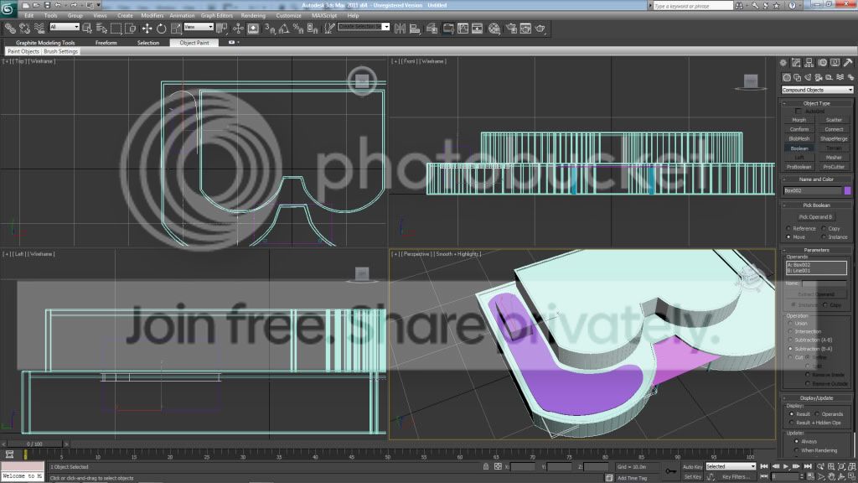Click the ProBoolean object type button
858x483 pixels.
tap(799, 167)
